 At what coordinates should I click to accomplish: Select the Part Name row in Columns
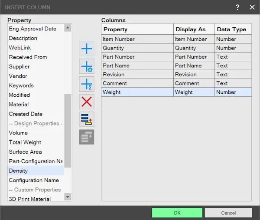[x=176, y=66]
